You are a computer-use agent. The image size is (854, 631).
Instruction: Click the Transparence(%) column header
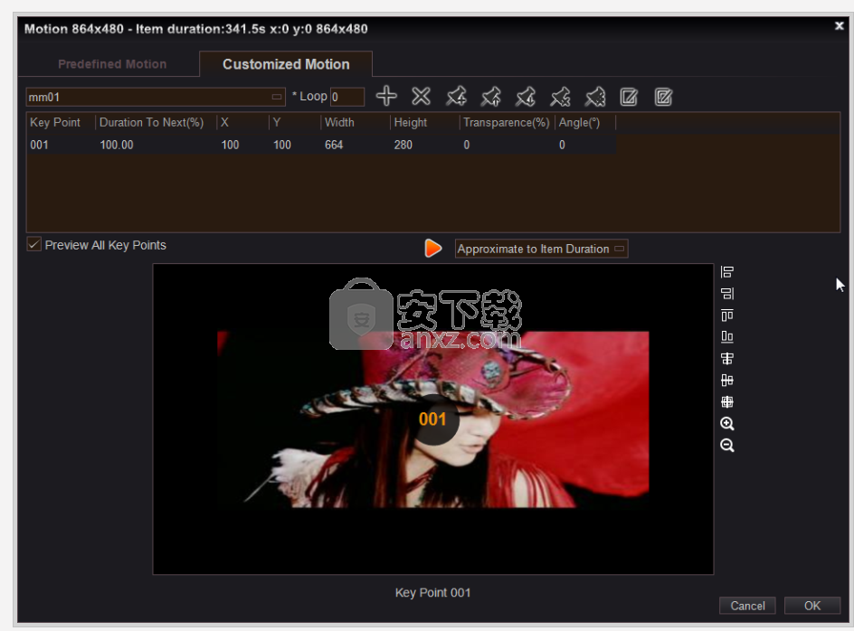(x=507, y=123)
